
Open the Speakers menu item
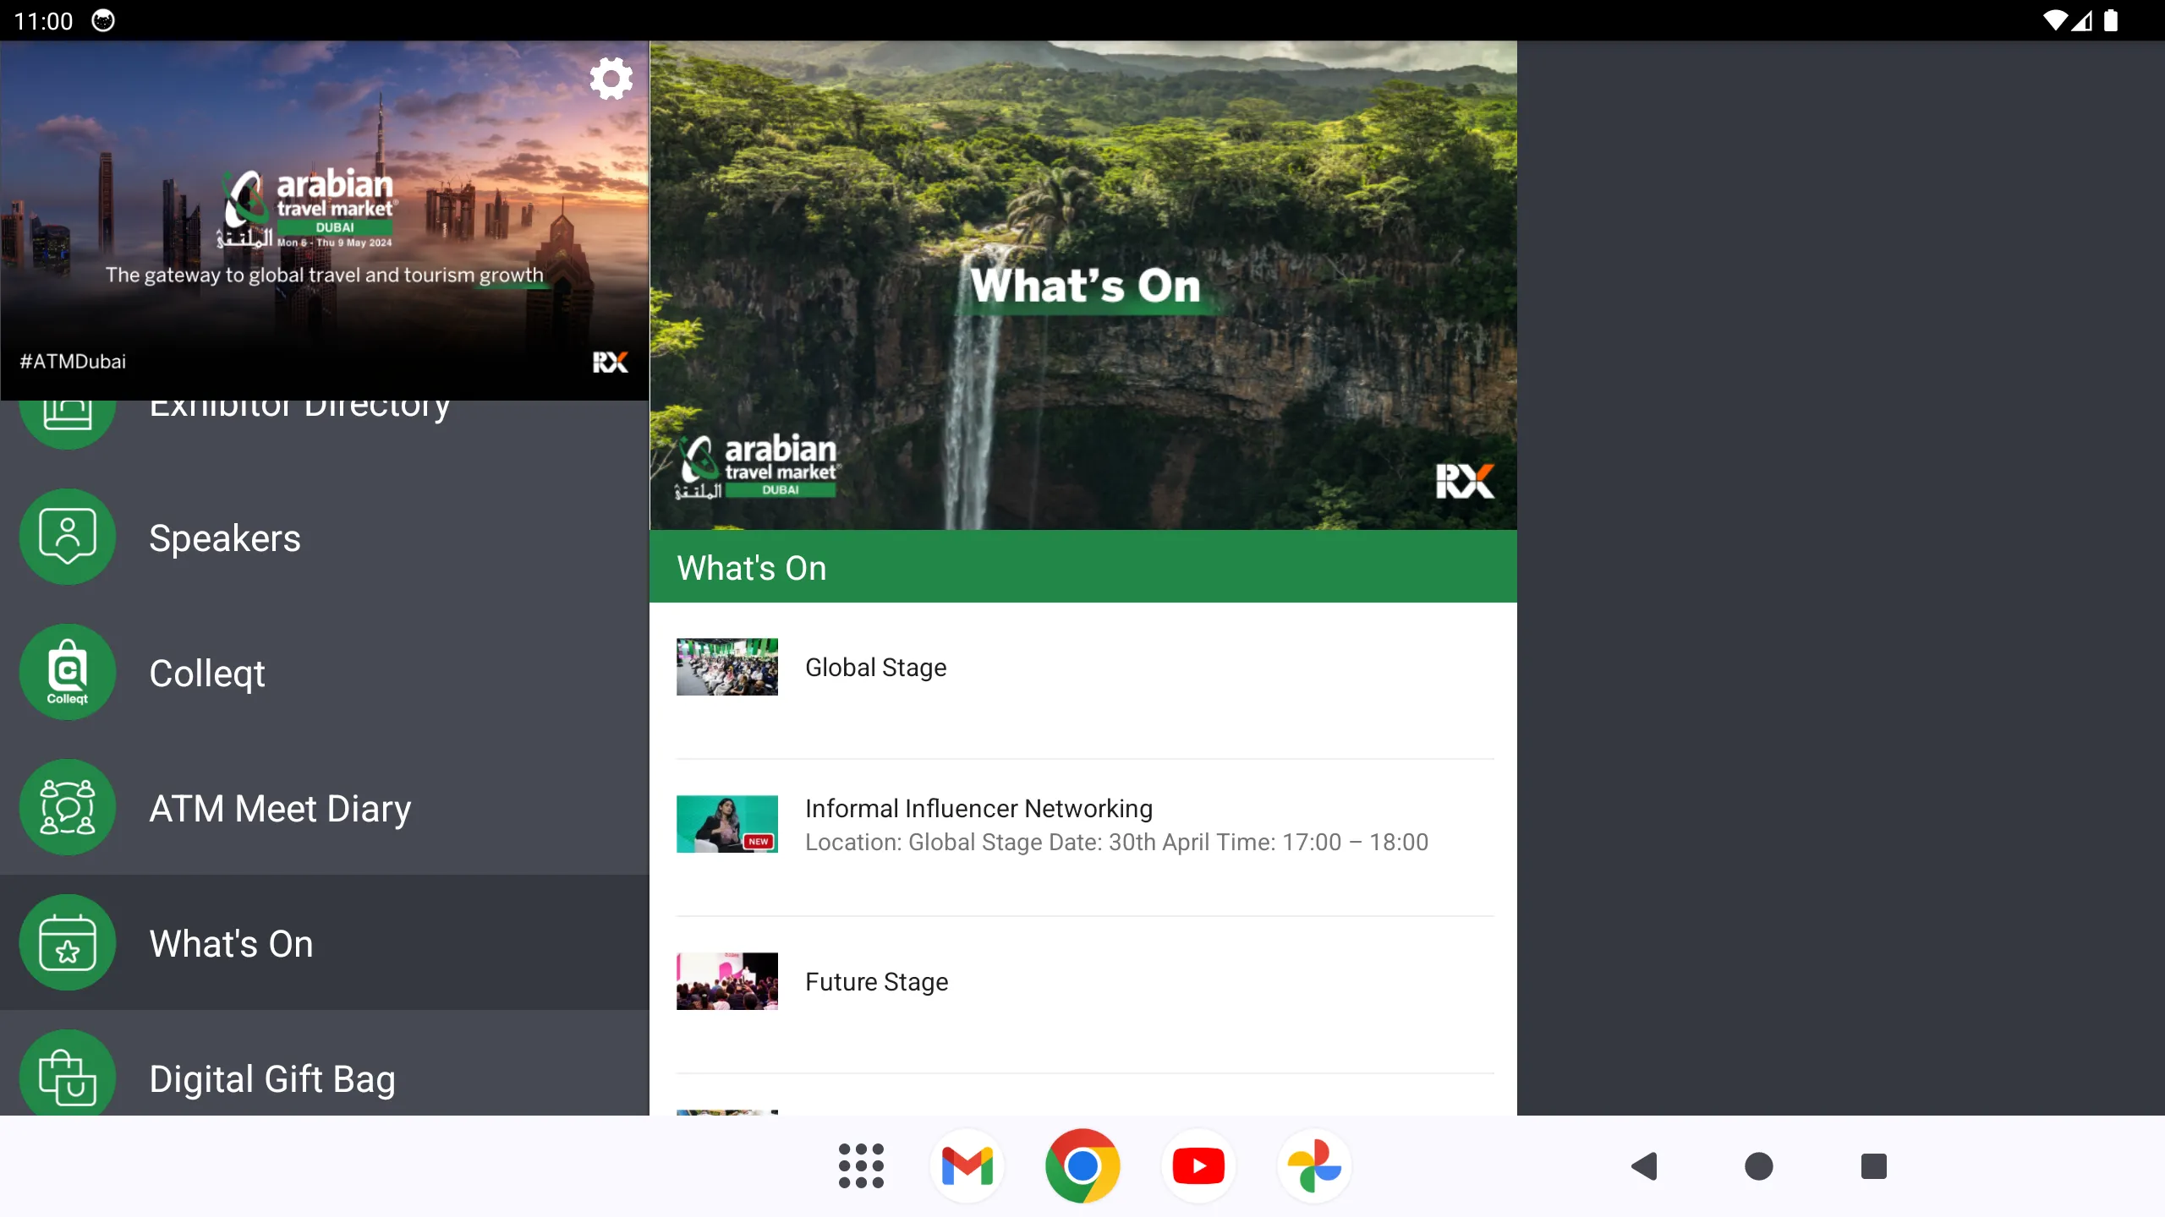[325, 537]
